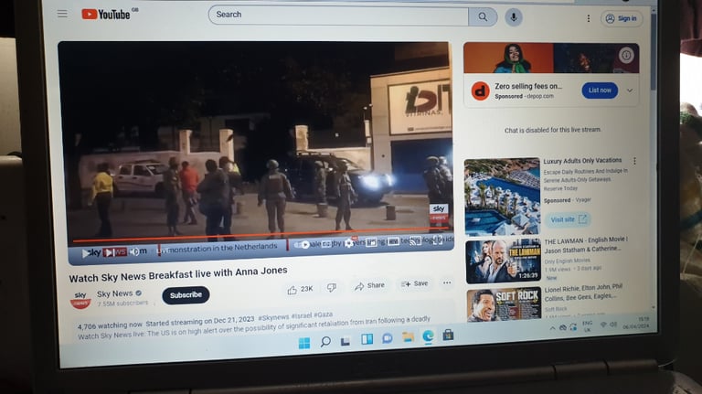Cast video with Play on TV icon
The height and width of the screenshot is (394, 702).
(x=415, y=240)
